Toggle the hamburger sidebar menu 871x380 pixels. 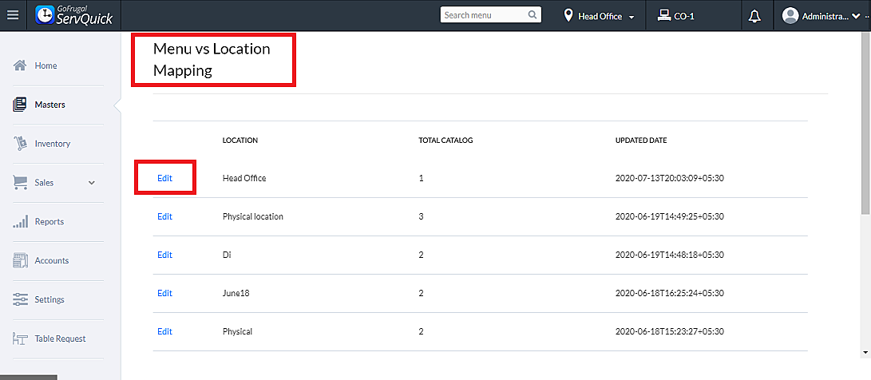pos(12,15)
